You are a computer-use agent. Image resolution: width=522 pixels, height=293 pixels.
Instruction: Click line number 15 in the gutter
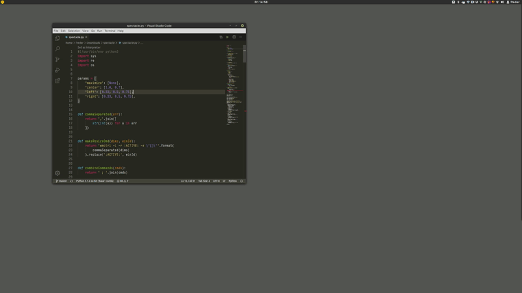point(70,115)
